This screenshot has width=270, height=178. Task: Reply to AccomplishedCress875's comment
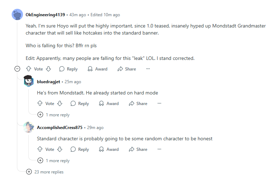tap(80, 149)
